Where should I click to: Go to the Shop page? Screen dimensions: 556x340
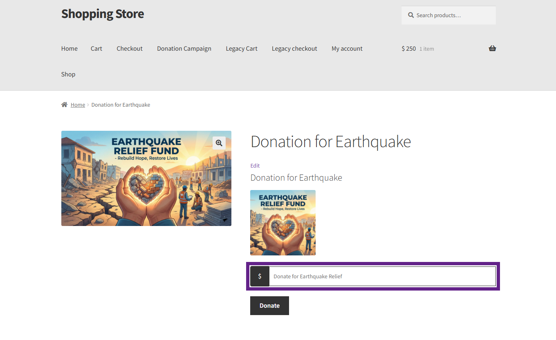pos(68,74)
